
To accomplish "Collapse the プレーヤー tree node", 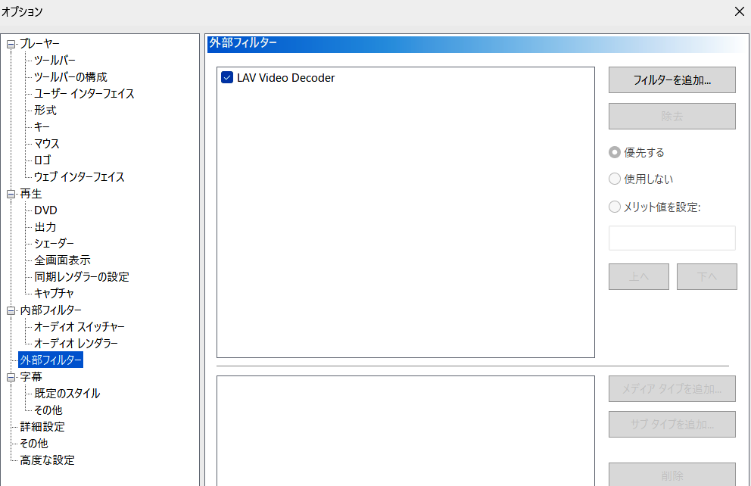I will (x=11, y=44).
